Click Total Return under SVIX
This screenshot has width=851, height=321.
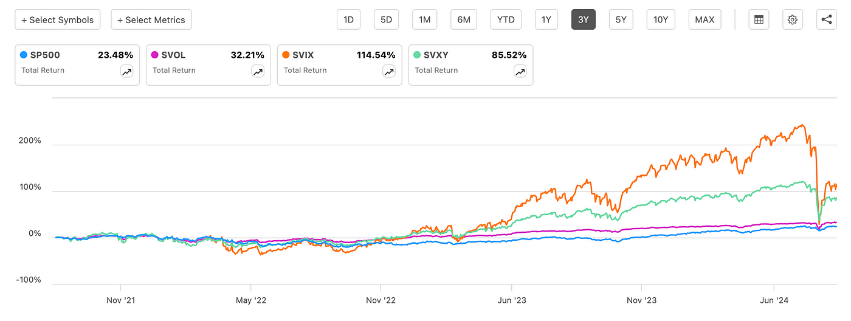click(x=305, y=71)
